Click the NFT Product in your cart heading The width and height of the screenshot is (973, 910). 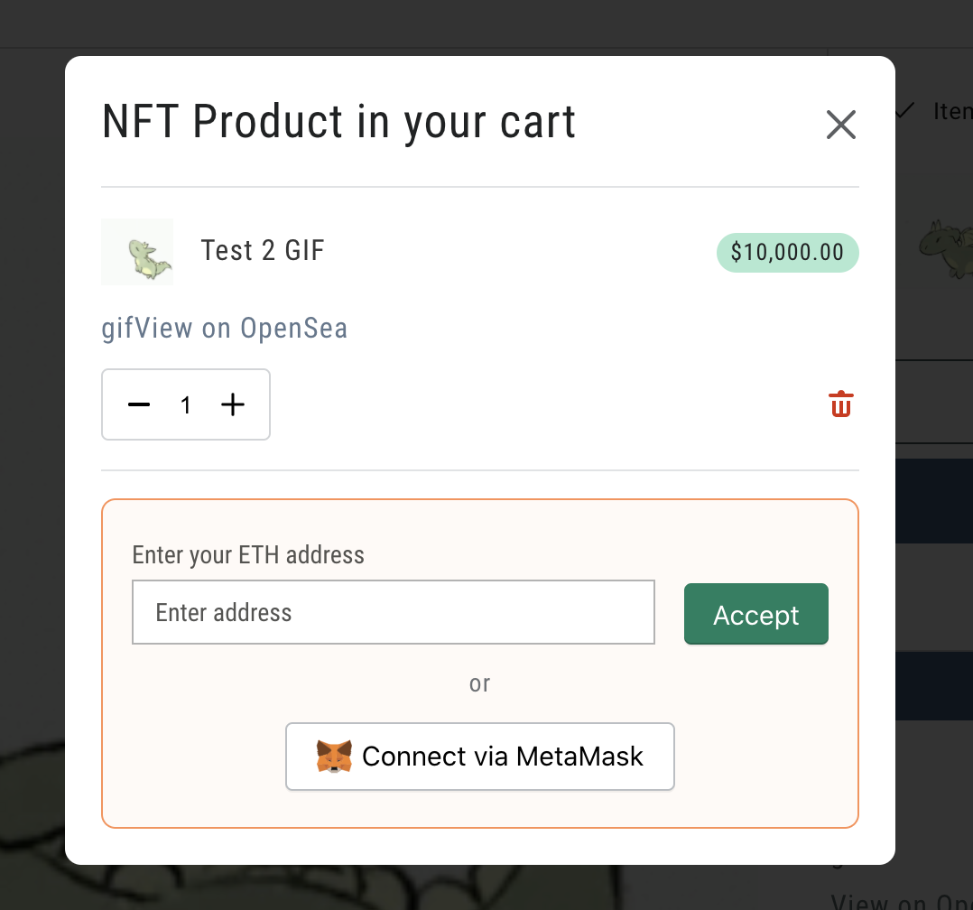[339, 122]
